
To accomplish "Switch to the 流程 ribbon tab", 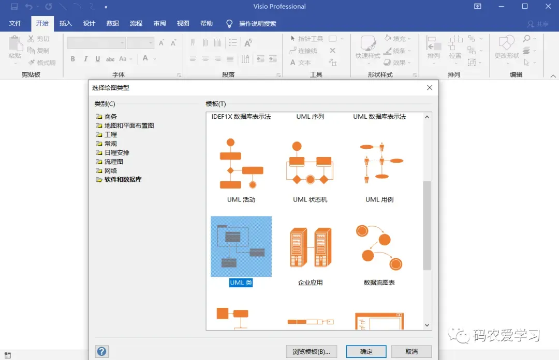I will click(x=136, y=23).
